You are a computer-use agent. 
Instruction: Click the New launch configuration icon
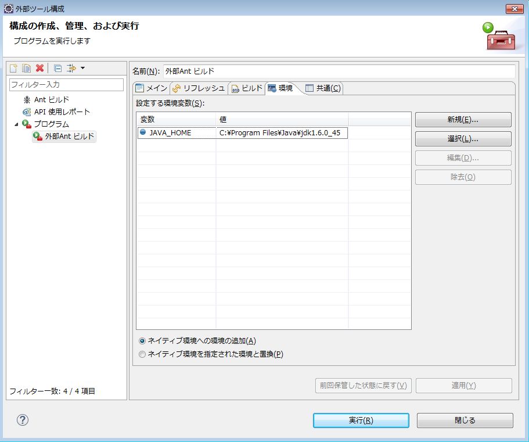(x=13, y=67)
